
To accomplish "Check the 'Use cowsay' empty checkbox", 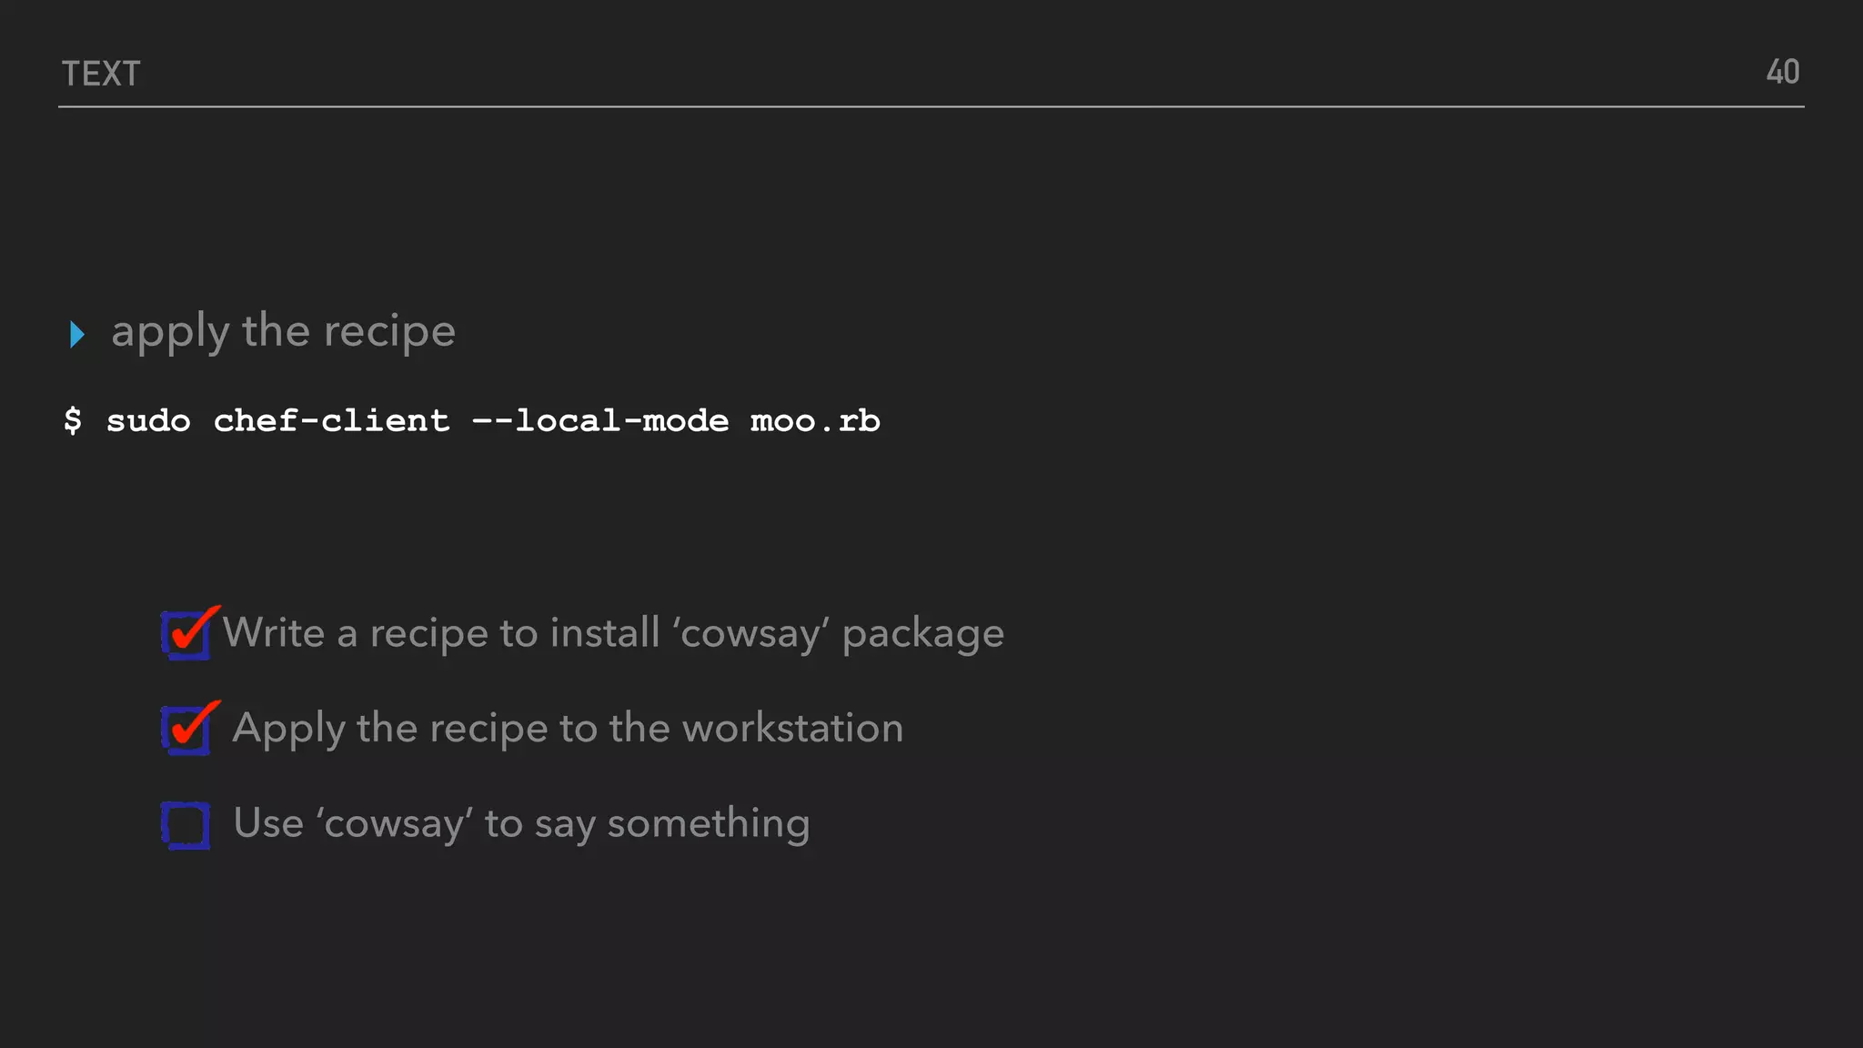I will click(x=186, y=825).
